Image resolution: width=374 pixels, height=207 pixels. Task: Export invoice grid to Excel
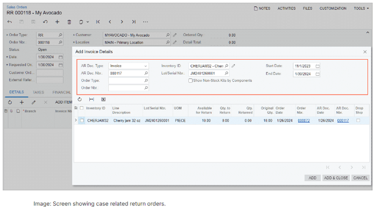(103, 99)
